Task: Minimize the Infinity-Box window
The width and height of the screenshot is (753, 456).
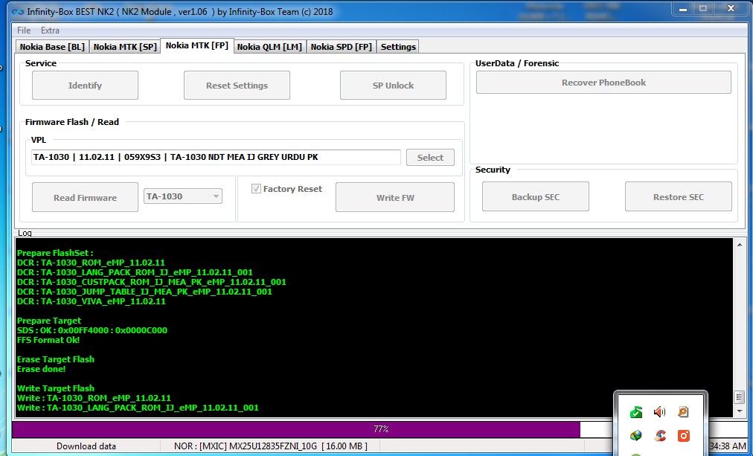Action: [683, 9]
